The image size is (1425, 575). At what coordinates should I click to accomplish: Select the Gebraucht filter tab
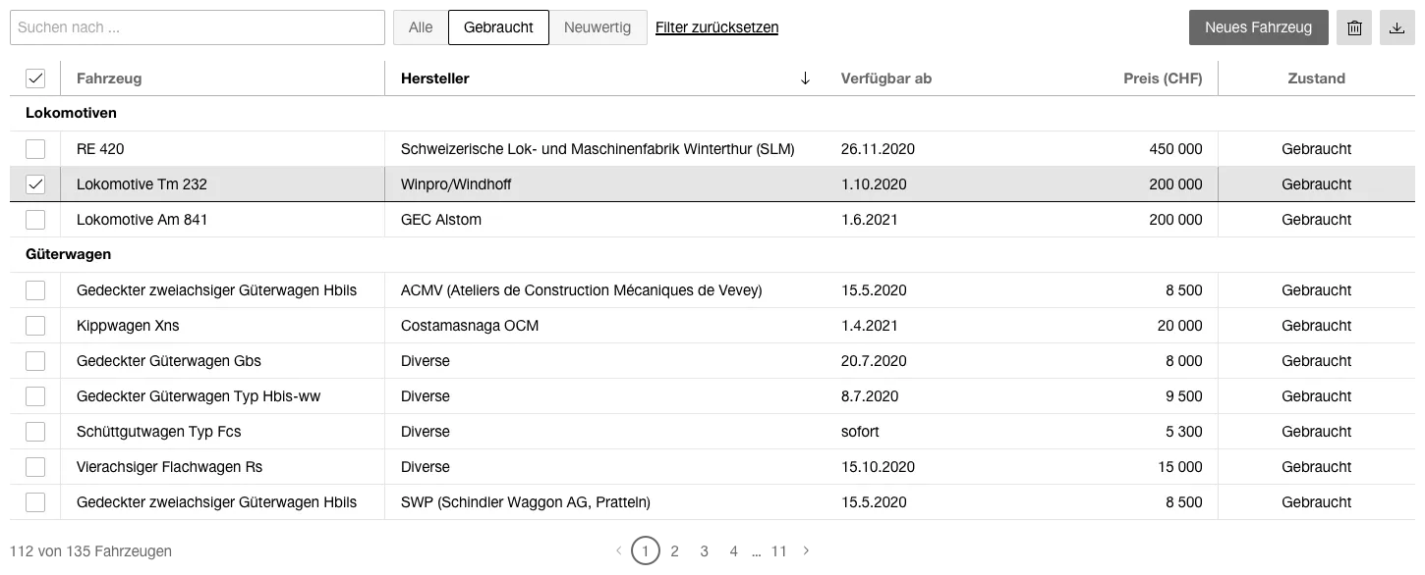pos(498,27)
